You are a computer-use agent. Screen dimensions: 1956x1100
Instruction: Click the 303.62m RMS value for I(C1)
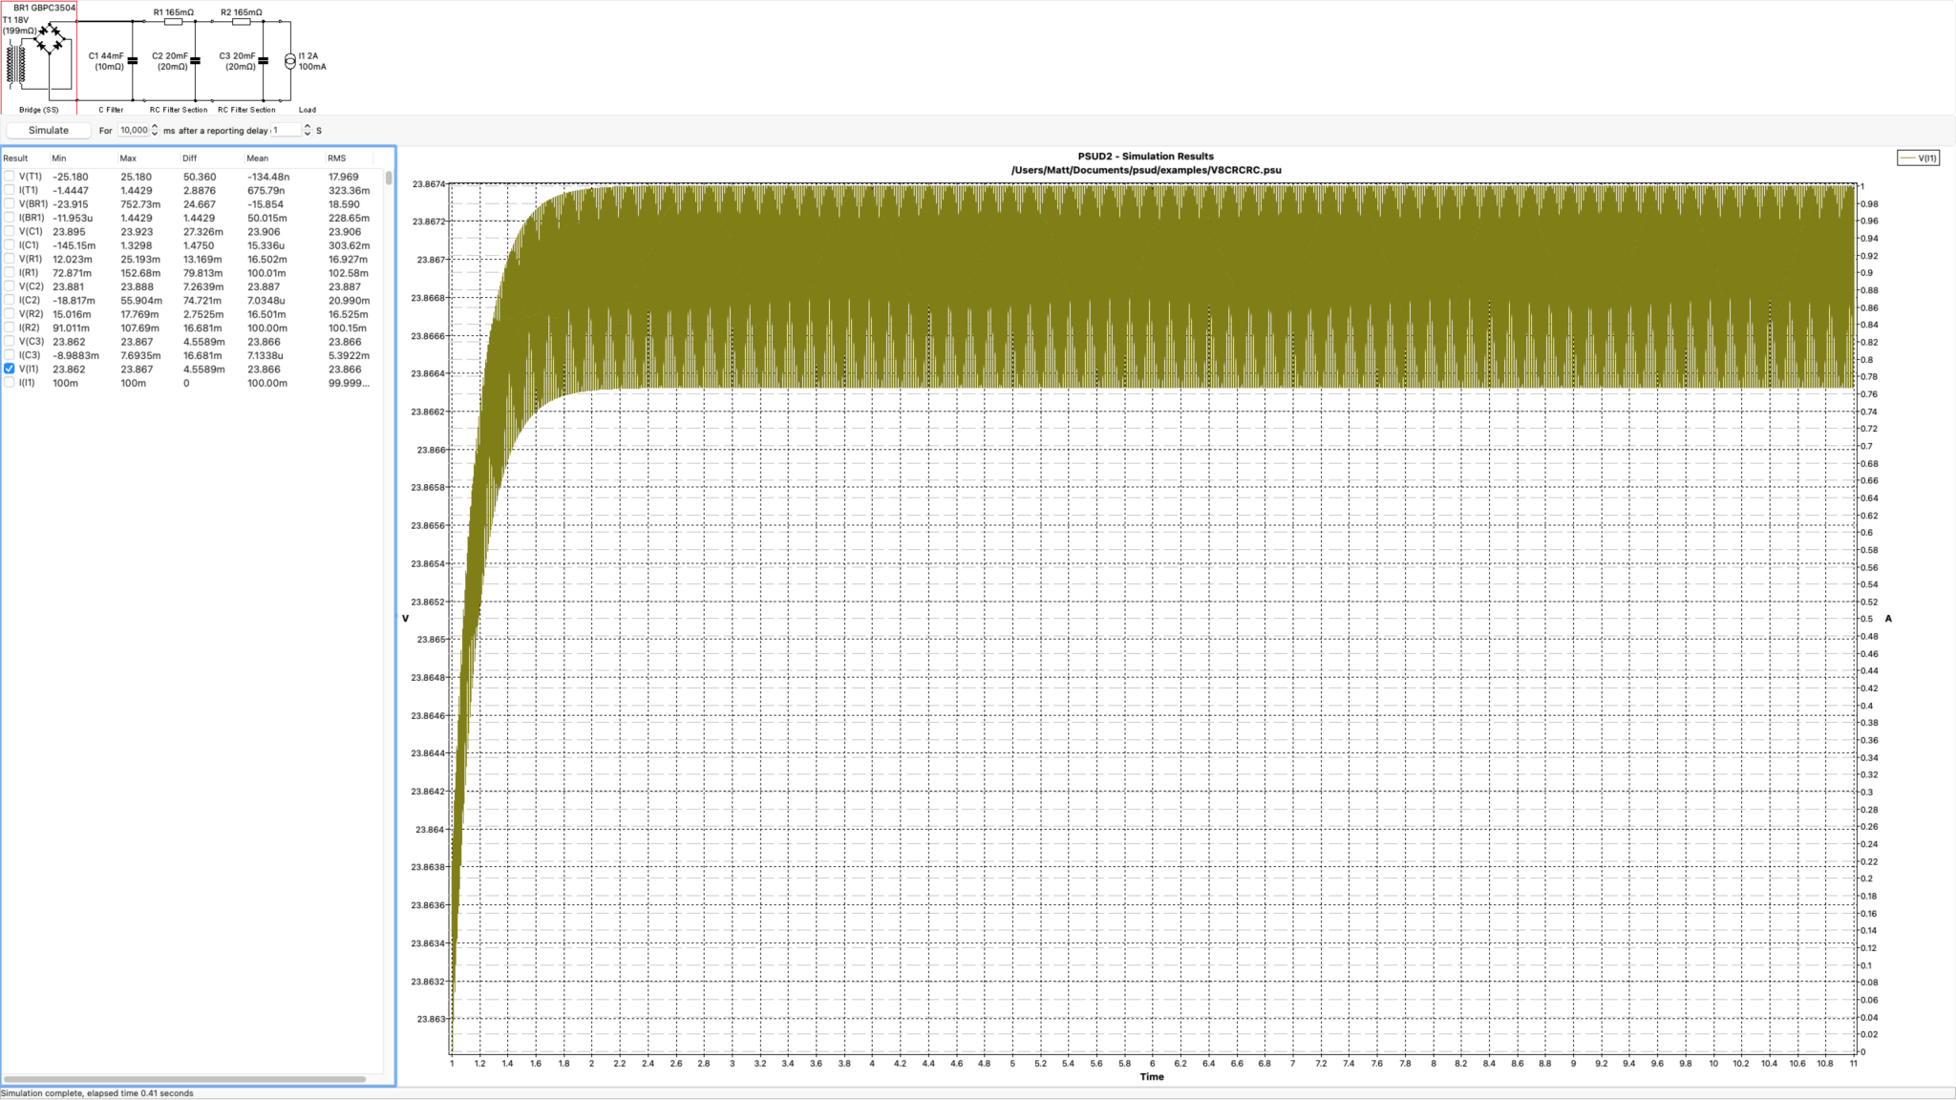tap(349, 245)
